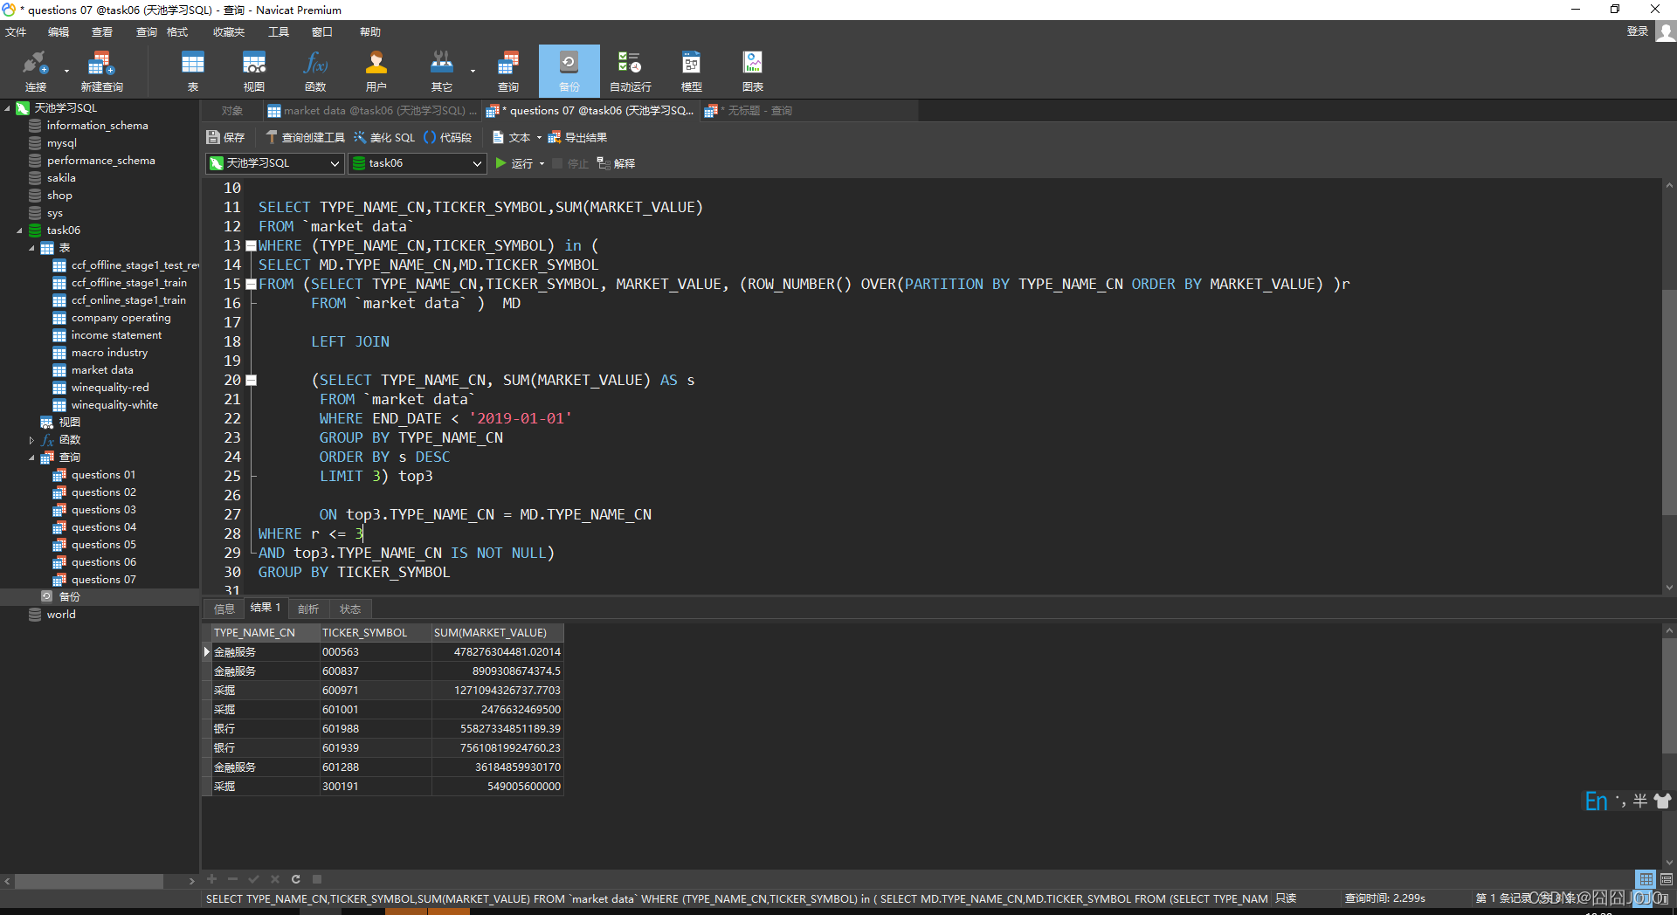Viewport: 1677px width, 915px height.
Task: Beautify SQL with 美化 SQL button
Action: pyautogui.click(x=384, y=137)
